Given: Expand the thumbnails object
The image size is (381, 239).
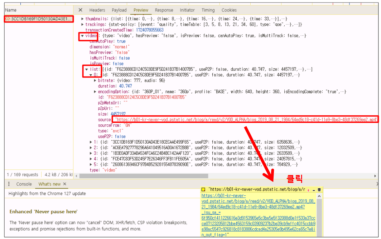Looking at the screenshot, I should point(82,19).
